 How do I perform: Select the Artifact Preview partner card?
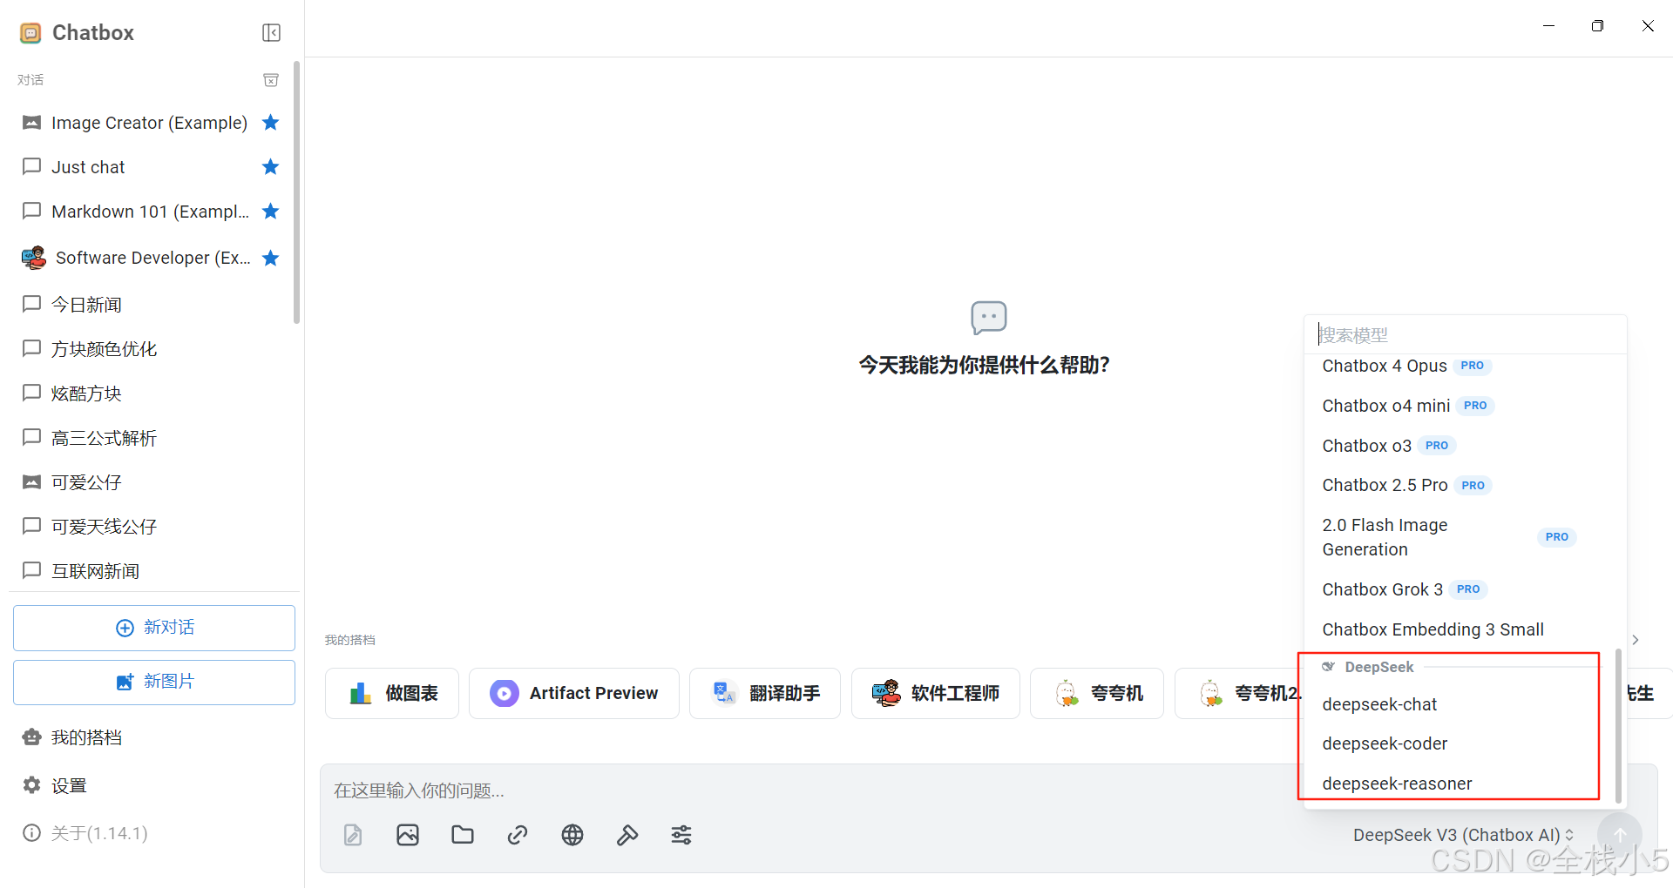click(574, 693)
